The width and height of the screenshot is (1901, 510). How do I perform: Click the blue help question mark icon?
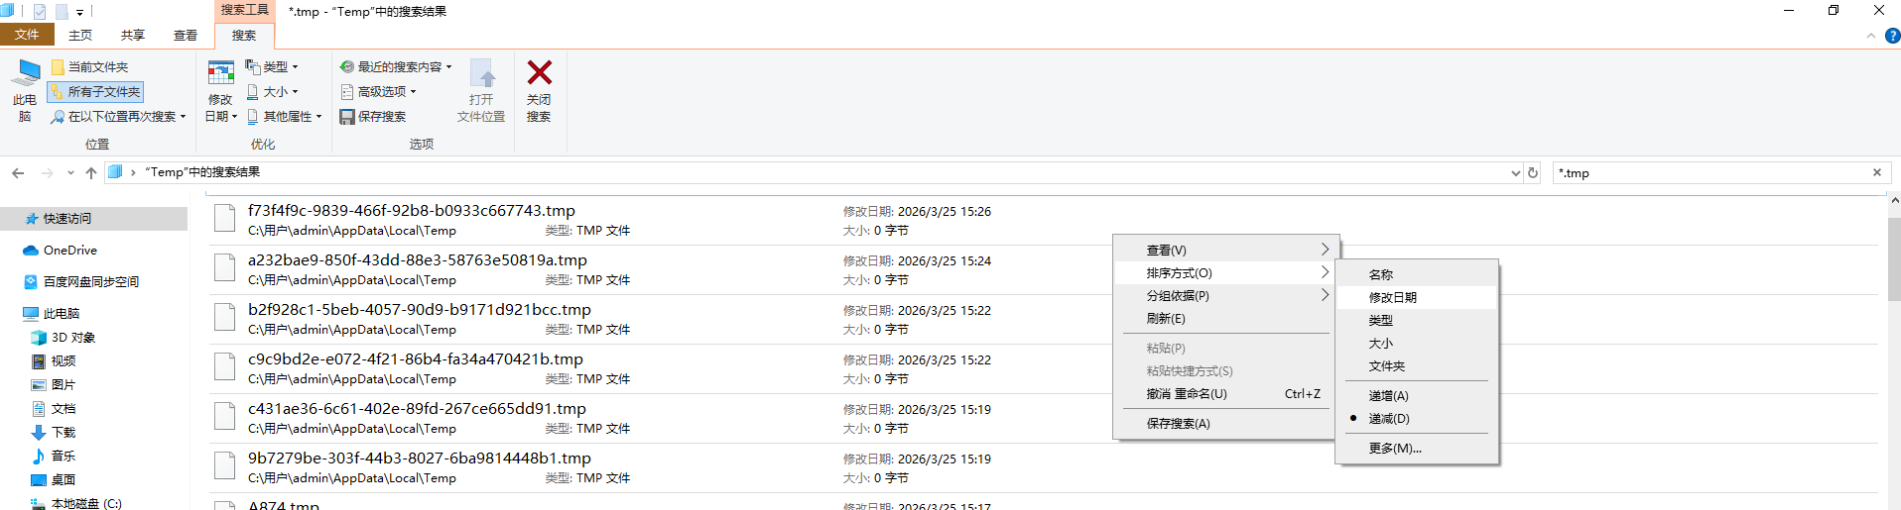tap(1892, 36)
